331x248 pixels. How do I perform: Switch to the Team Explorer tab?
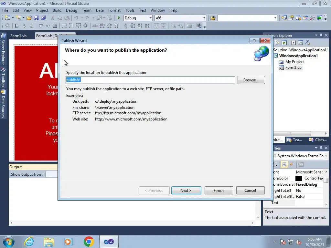tap(294, 140)
